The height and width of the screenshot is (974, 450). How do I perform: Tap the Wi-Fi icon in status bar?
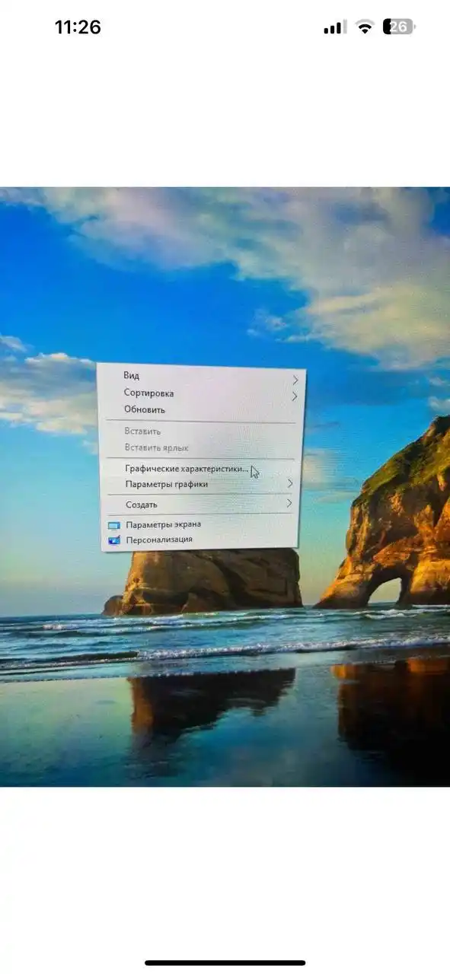(365, 27)
